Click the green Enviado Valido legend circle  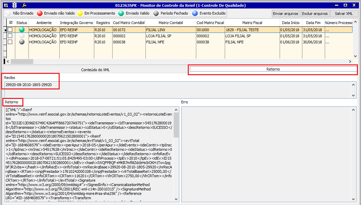point(121,13)
